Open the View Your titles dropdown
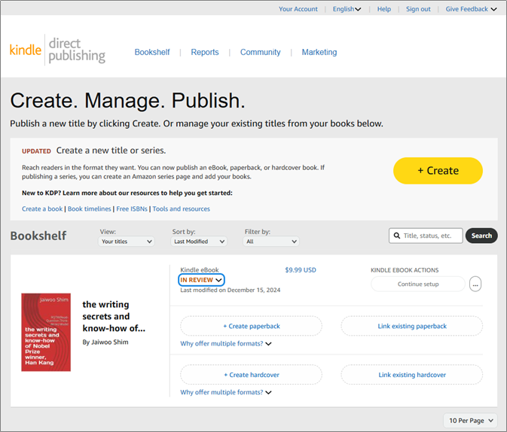The width and height of the screenshot is (507, 432). (x=127, y=242)
